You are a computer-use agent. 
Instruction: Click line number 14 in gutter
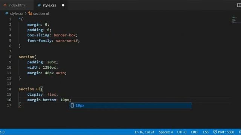[9, 89]
